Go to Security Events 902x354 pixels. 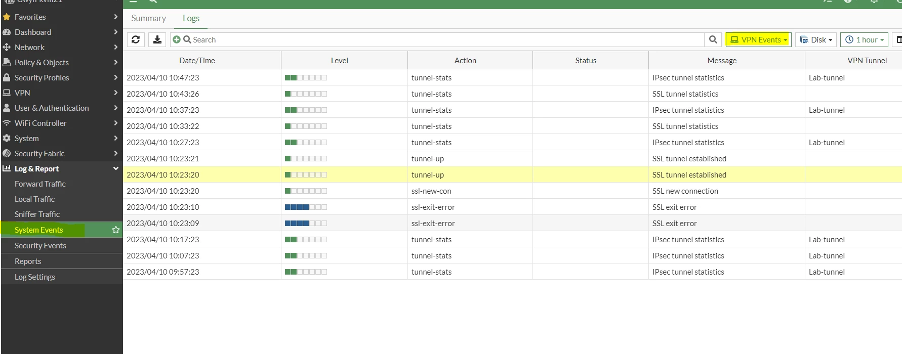(40, 246)
